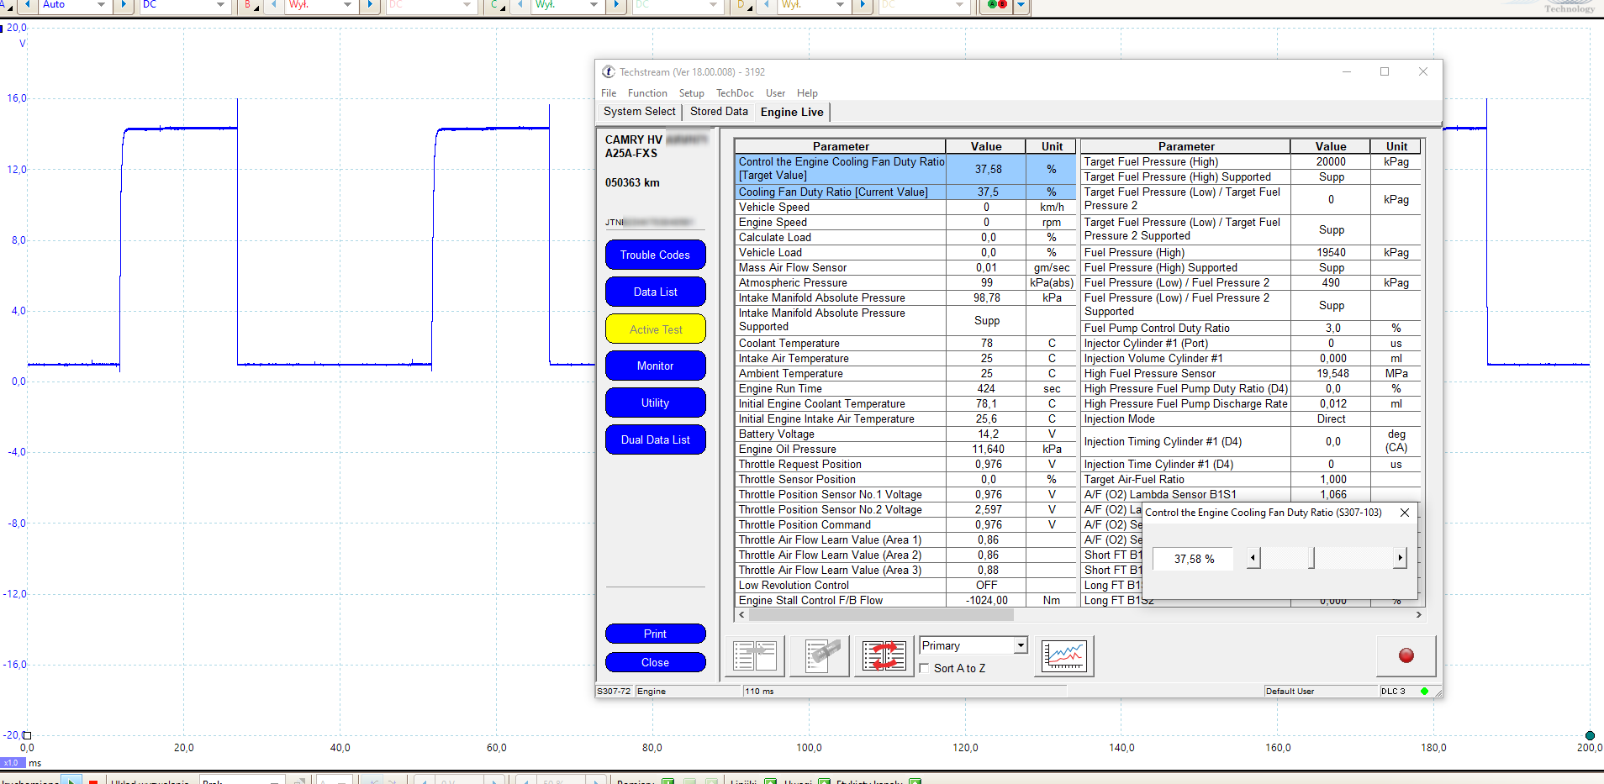Click the teal marker at the right end of the time axis
The image size is (1604, 784).
(1590, 735)
